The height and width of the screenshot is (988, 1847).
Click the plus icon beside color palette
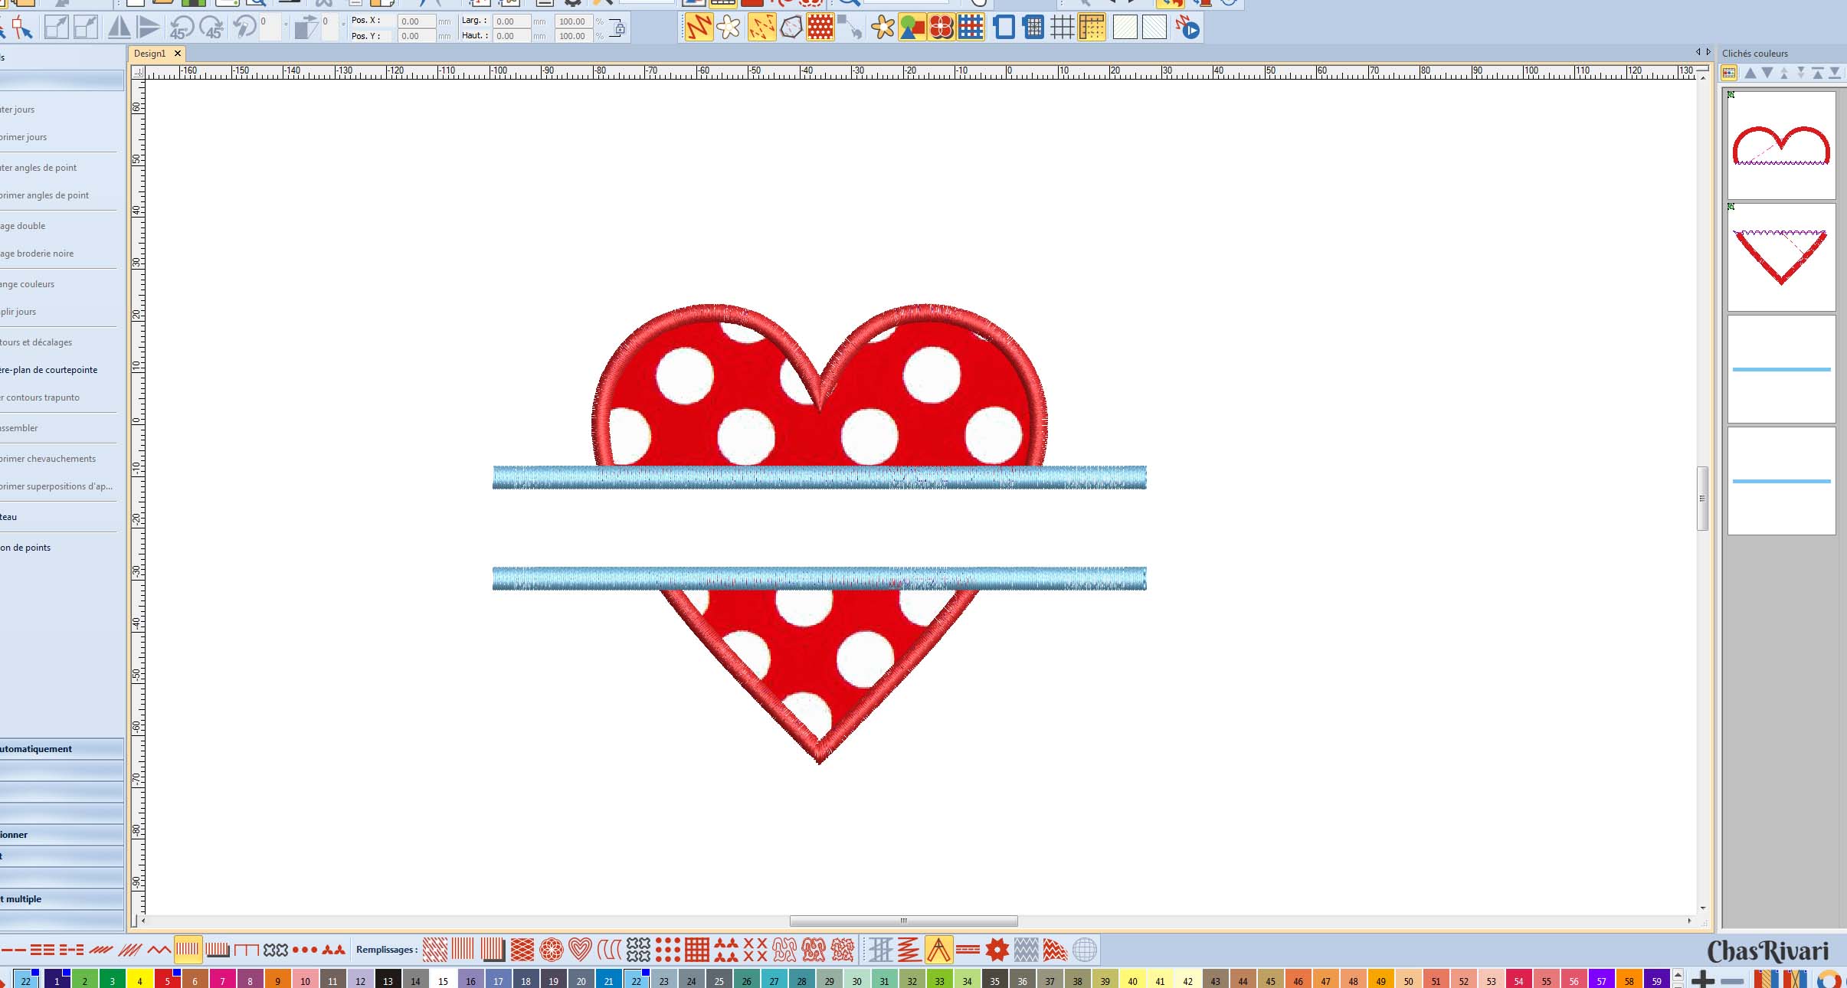(x=1703, y=980)
